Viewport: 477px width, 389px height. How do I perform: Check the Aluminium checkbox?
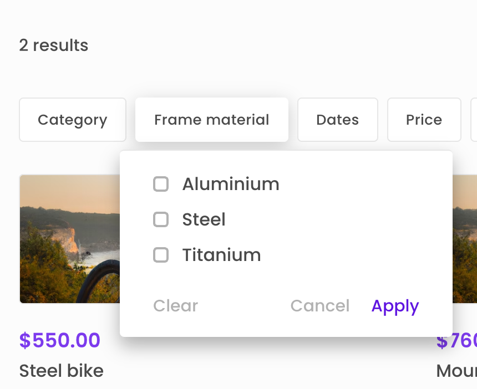coord(161,184)
